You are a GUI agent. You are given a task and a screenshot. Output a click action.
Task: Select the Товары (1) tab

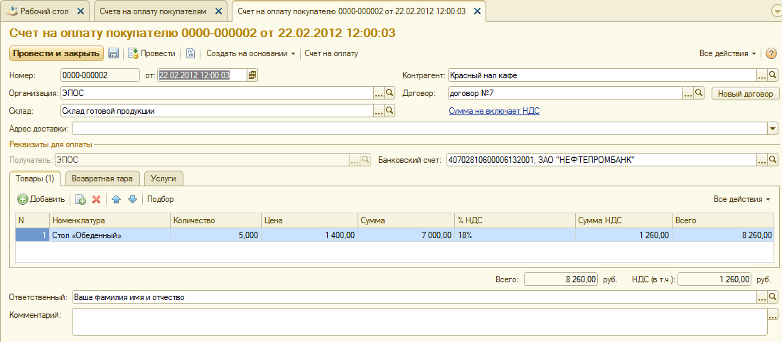coord(35,178)
